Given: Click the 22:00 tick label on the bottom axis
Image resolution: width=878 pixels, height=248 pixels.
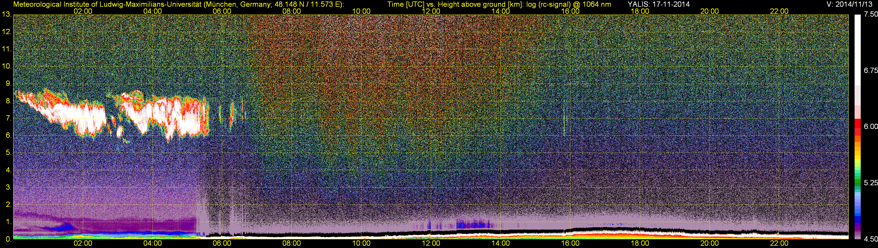Looking at the screenshot, I should (779, 244).
